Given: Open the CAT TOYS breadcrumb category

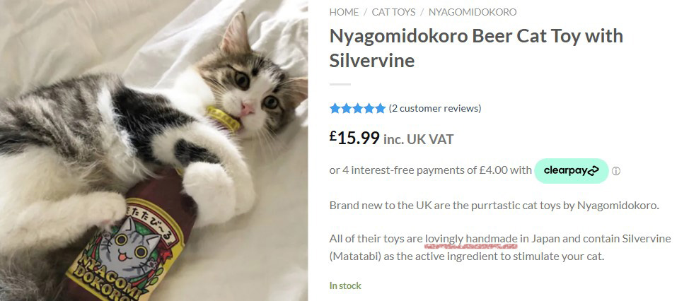Looking at the screenshot, I should [x=392, y=12].
